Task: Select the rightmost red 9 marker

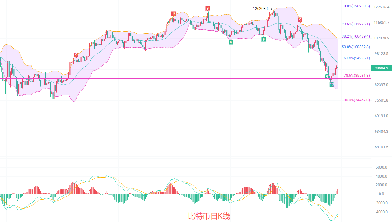Action: tap(300, 20)
